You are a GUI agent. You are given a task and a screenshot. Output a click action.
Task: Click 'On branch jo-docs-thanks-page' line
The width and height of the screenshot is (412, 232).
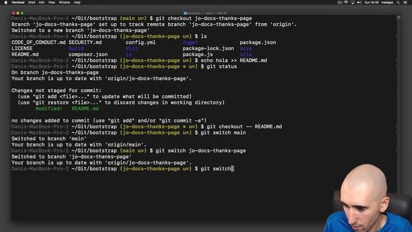point(55,72)
